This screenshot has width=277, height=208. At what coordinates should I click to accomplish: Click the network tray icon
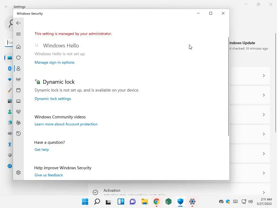coord(244,201)
